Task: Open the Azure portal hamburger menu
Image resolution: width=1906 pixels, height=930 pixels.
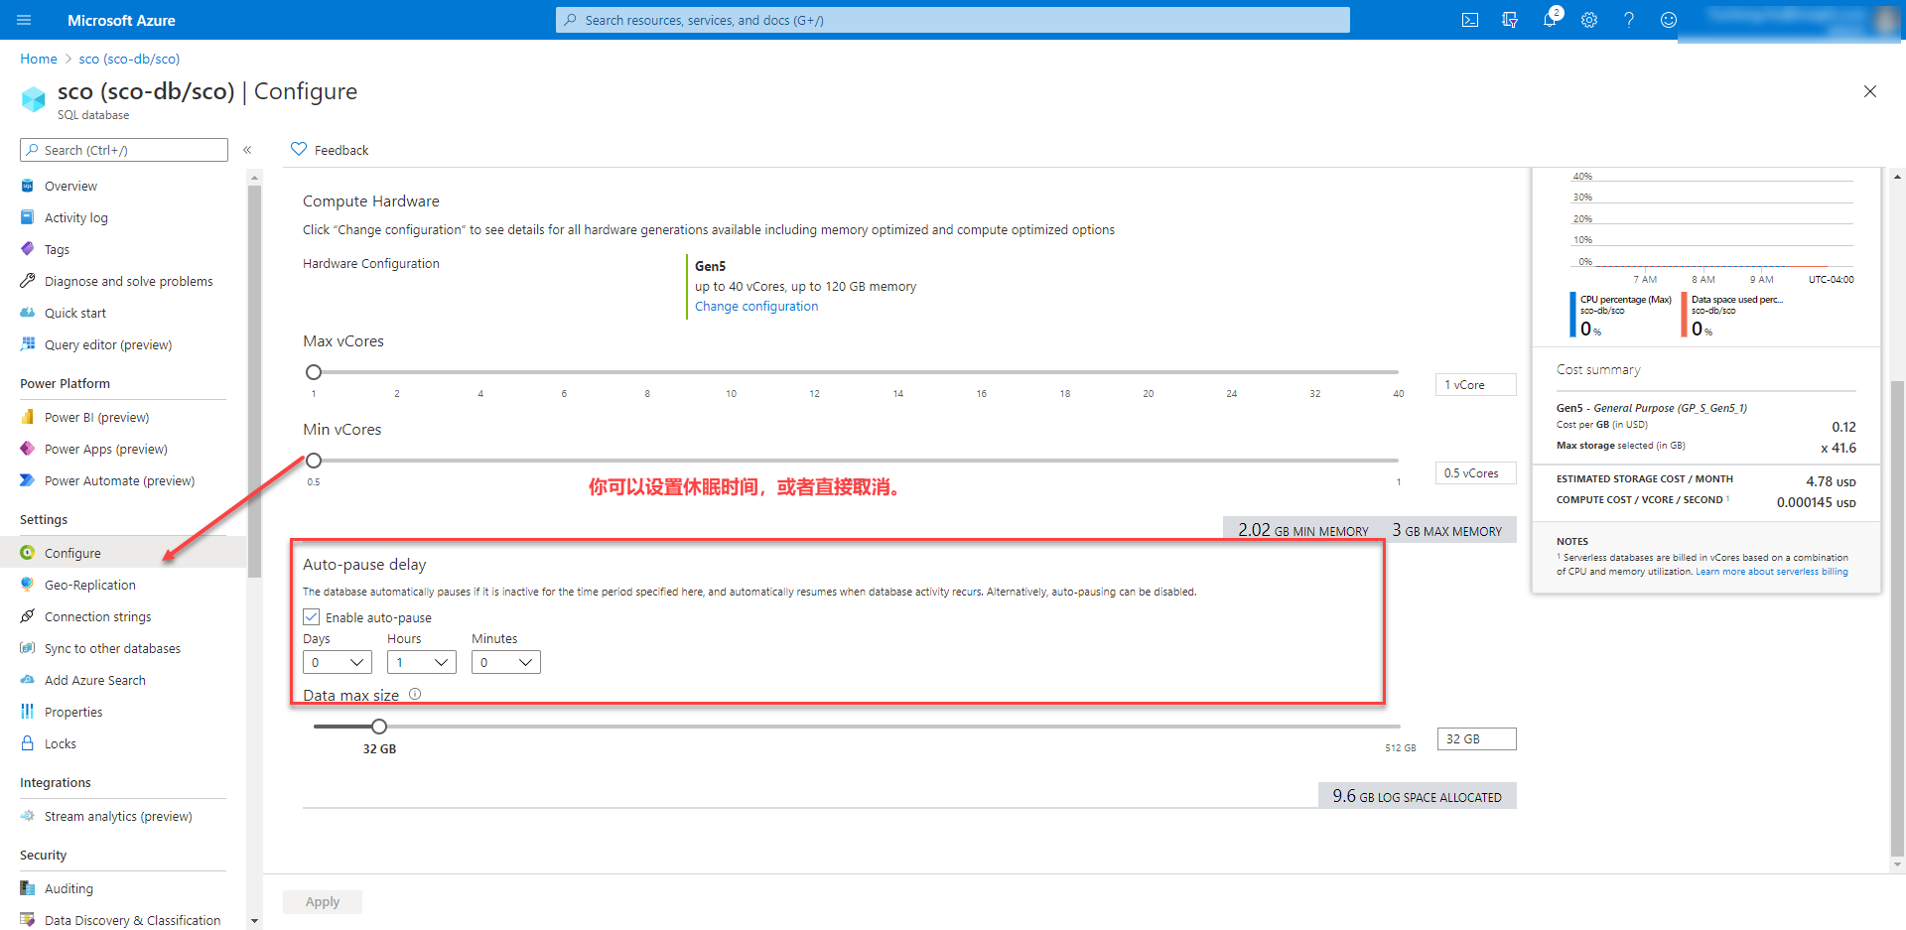Action: [x=25, y=20]
